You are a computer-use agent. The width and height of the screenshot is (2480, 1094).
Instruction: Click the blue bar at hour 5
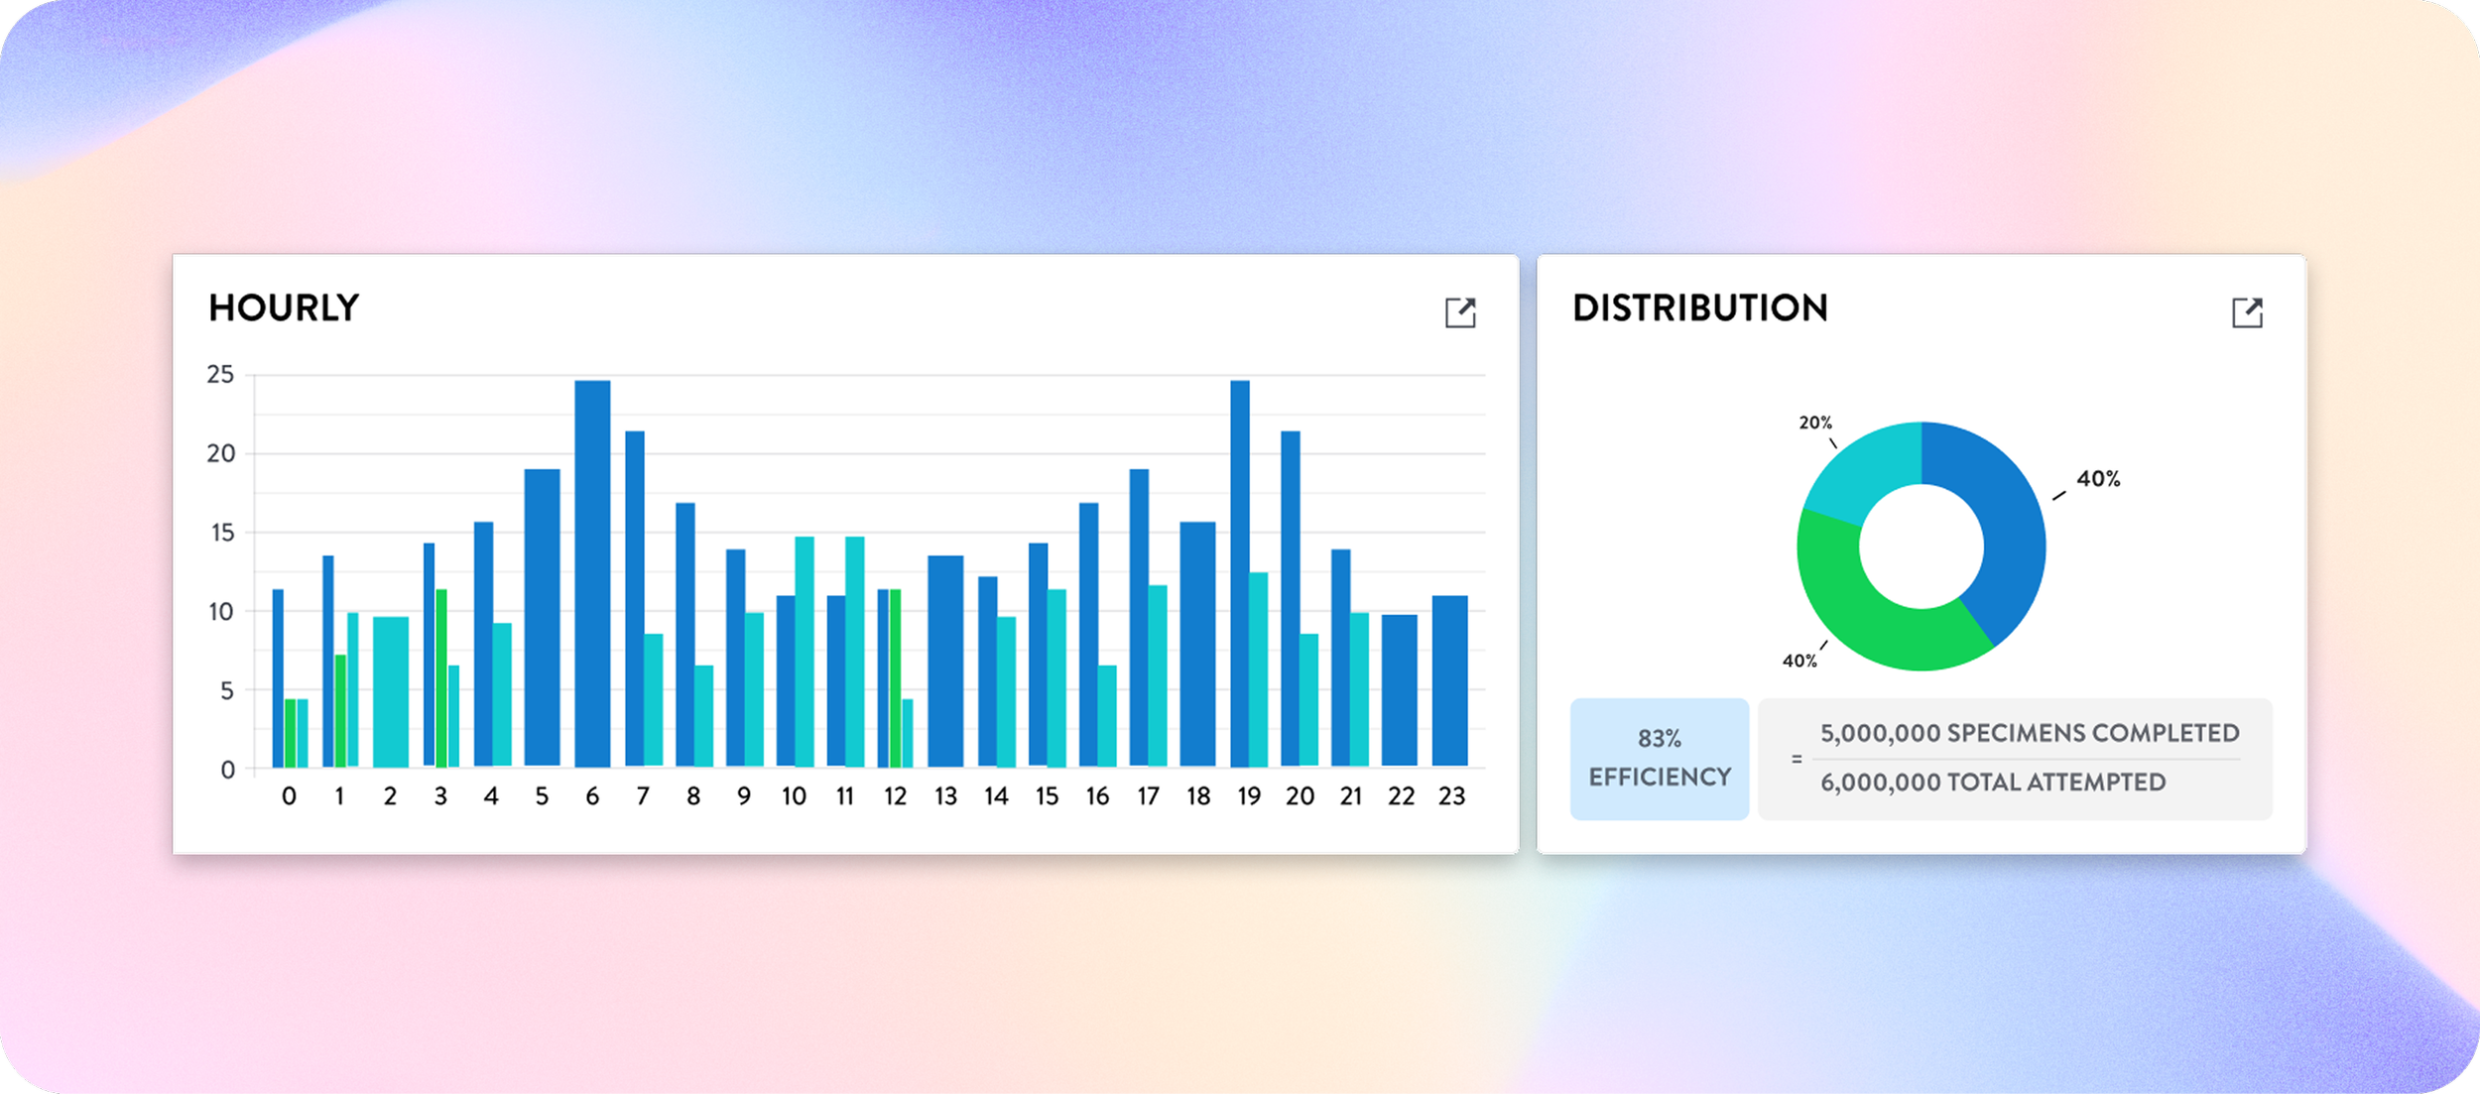(x=542, y=617)
